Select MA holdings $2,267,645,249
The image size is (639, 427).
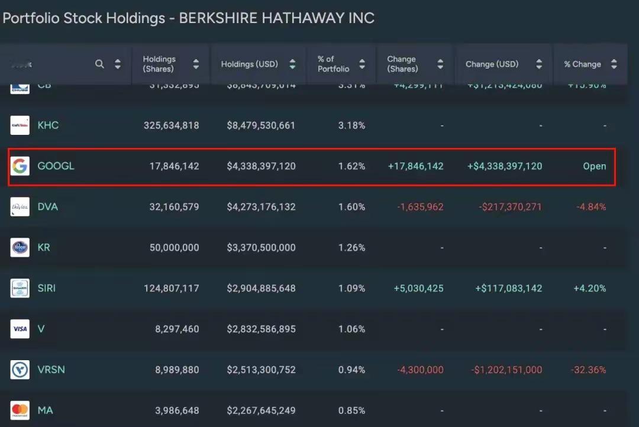point(262,410)
